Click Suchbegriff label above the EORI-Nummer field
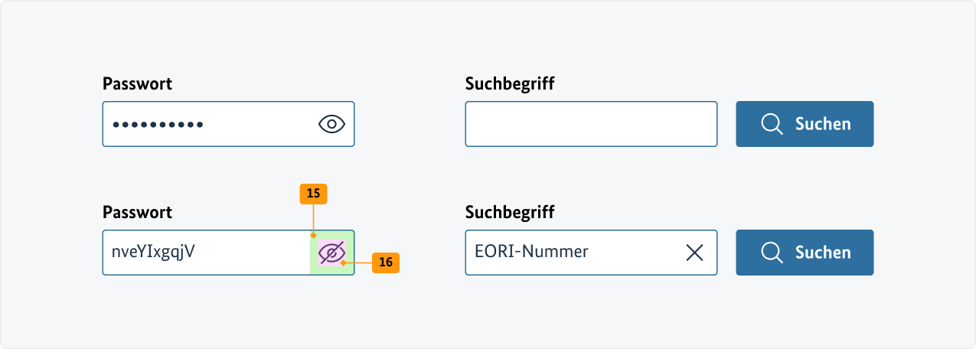Viewport: 976px width, 349px height. coord(510,213)
